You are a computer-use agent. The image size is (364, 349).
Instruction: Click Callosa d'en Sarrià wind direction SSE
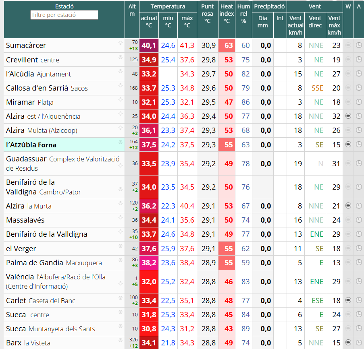[317, 88]
